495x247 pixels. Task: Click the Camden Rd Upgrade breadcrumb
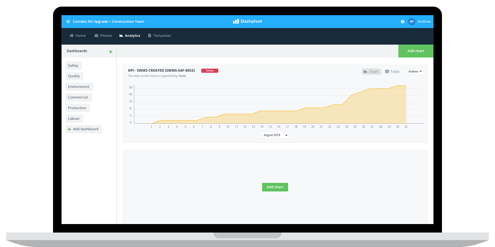(90, 22)
